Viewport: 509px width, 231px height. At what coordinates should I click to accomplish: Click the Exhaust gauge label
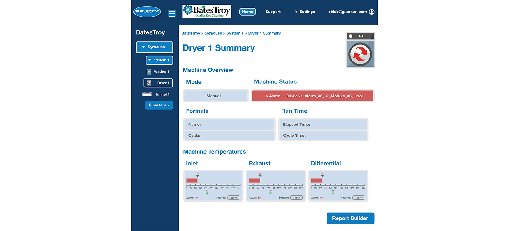(x=259, y=163)
